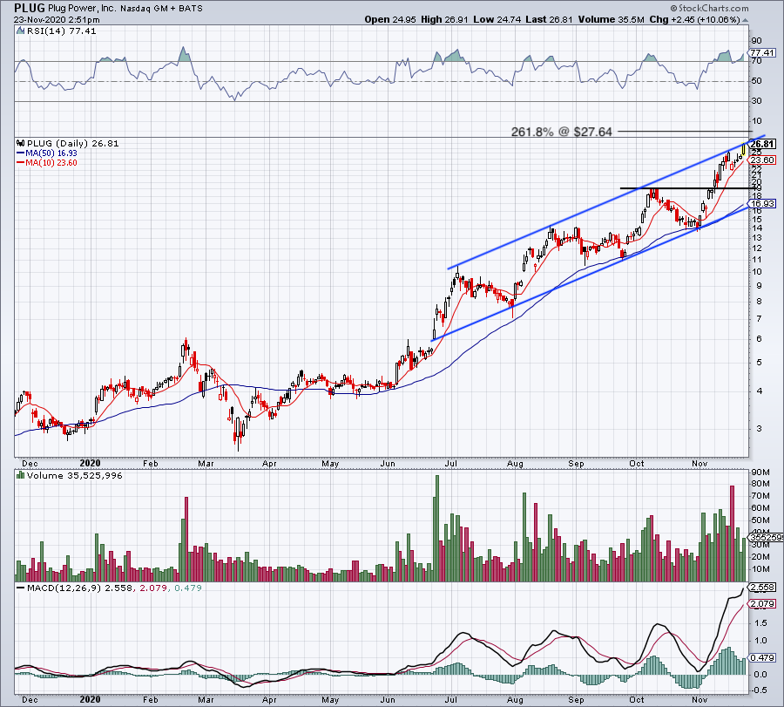Click the Volume 35.5M header value
The image size is (784, 707).
pos(611,19)
